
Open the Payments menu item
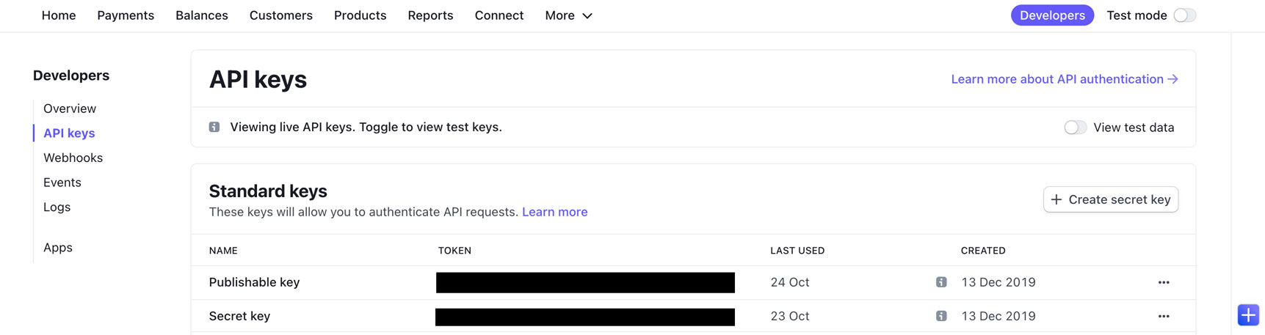126,15
